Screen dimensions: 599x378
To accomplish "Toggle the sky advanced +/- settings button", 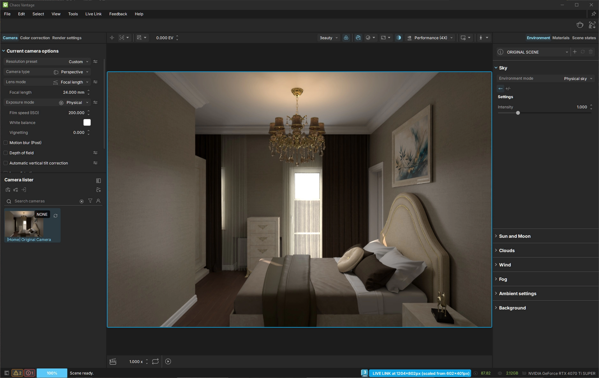I will point(508,89).
